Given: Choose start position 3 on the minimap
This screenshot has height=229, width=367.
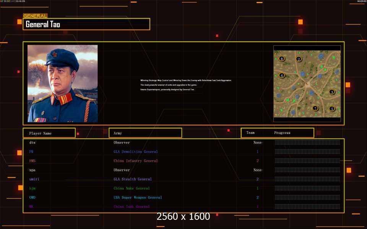Looking at the screenshot, I should pyautogui.click(x=332, y=92).
